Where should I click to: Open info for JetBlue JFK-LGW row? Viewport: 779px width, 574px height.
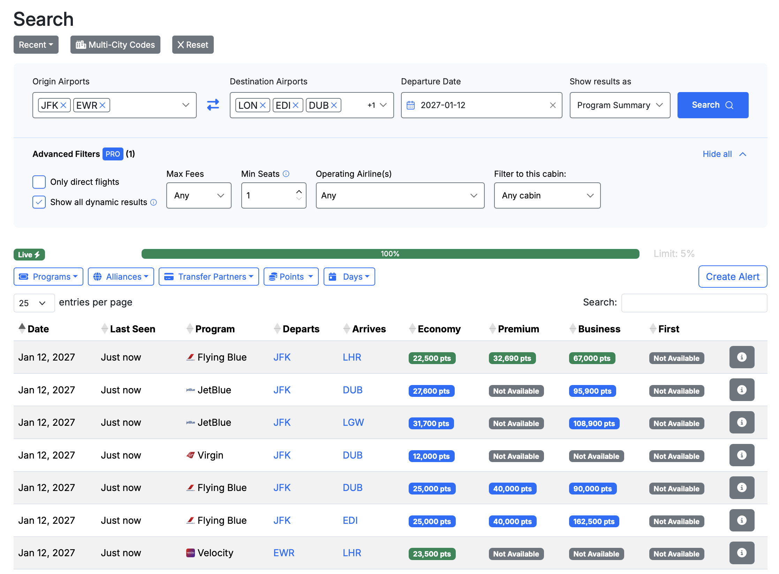[x=742, y=422]
